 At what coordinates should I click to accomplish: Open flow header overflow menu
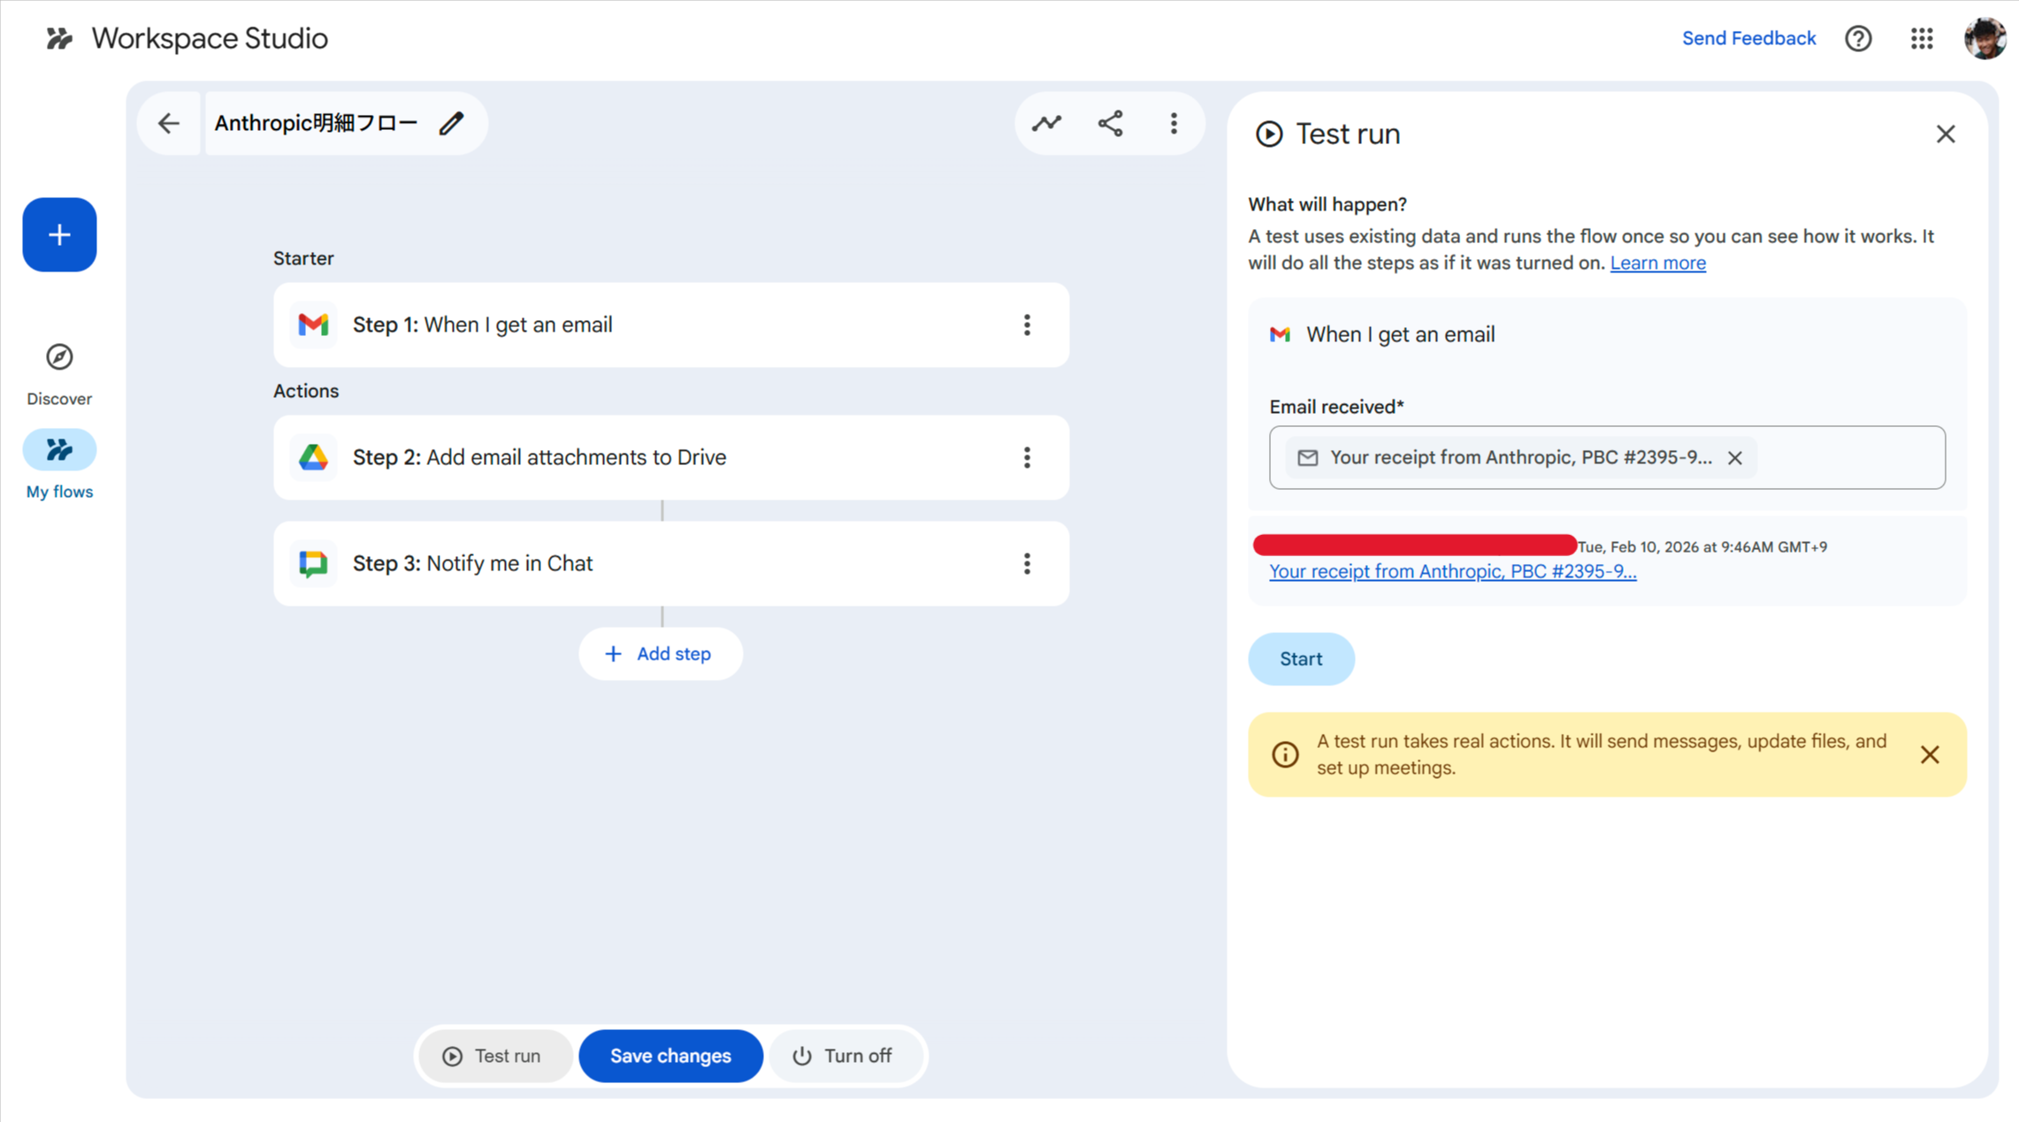coord(1174,123)
